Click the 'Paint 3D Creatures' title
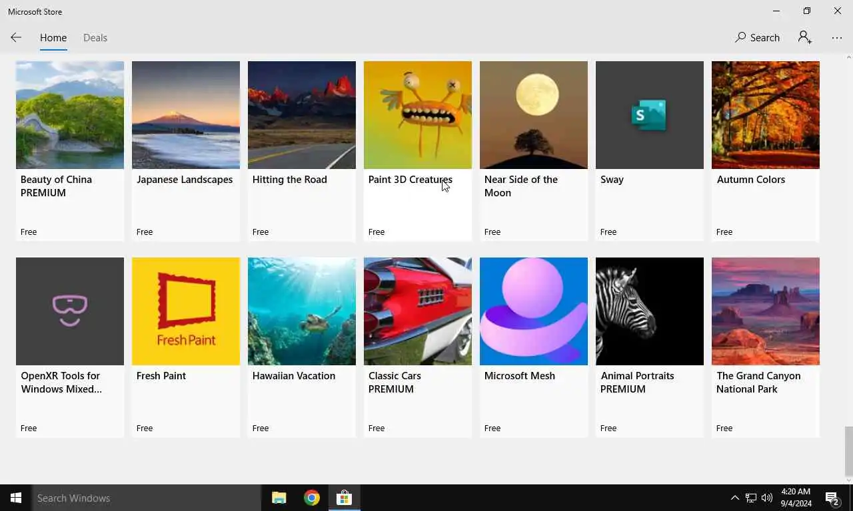 tap(411, 180)
